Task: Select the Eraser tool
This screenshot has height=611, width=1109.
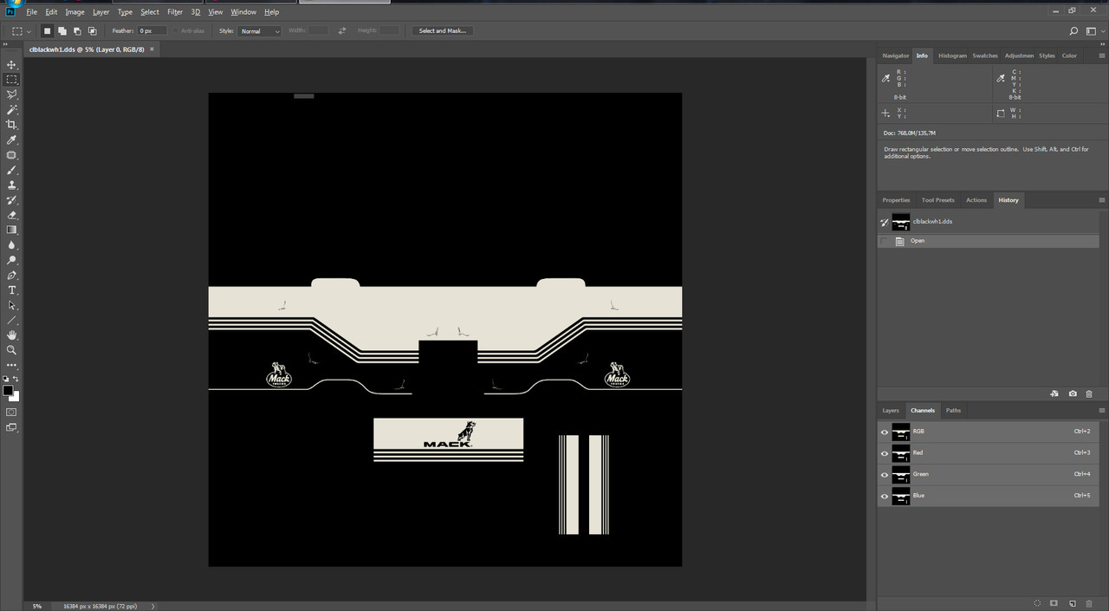Action: [x=12, y=215]
